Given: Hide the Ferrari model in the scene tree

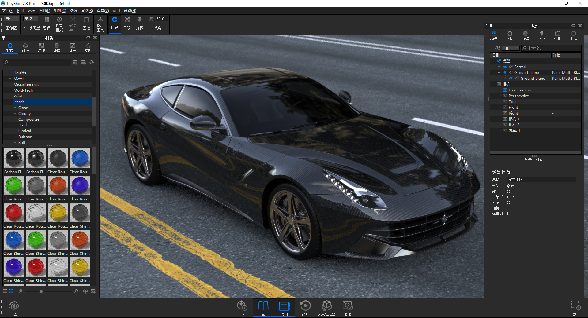Looking at the screenshot, I should coord(505,67).
